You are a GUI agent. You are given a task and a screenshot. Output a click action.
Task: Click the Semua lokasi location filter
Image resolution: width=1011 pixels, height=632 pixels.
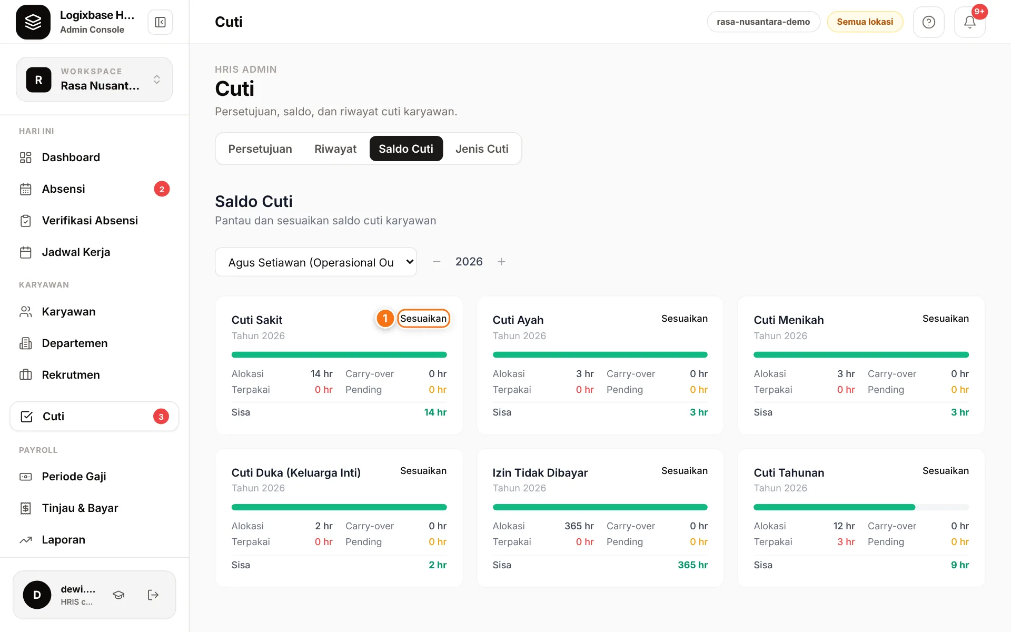coord(865,22)
